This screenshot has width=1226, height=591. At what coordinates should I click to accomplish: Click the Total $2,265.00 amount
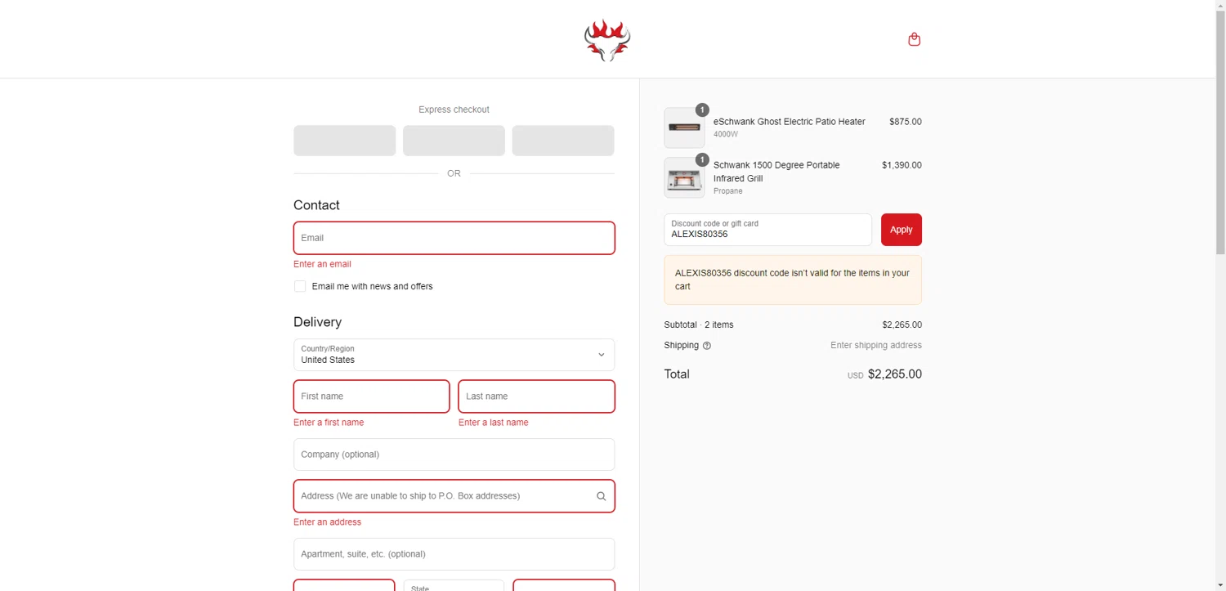coord(894,374)
